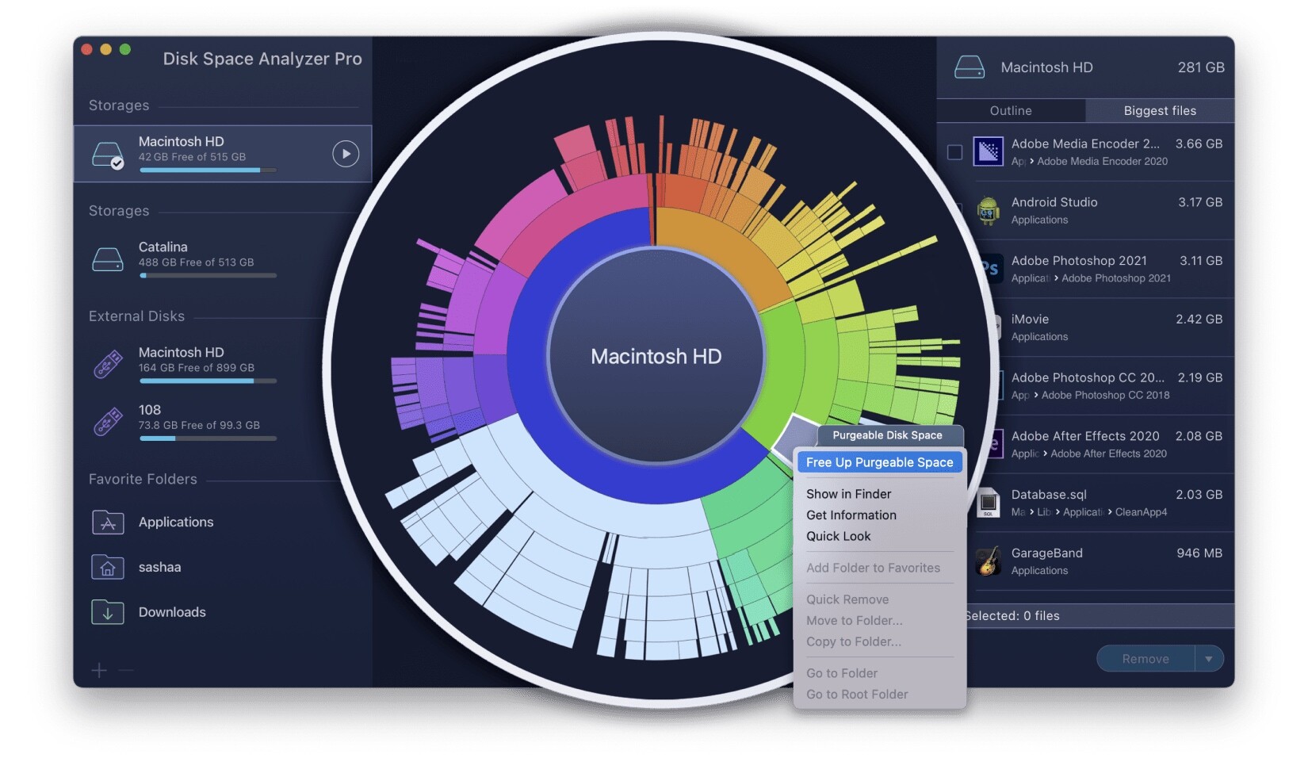Switch to the Outline tab
This screenshot has height=758, width=1308.
(1011, 111)
